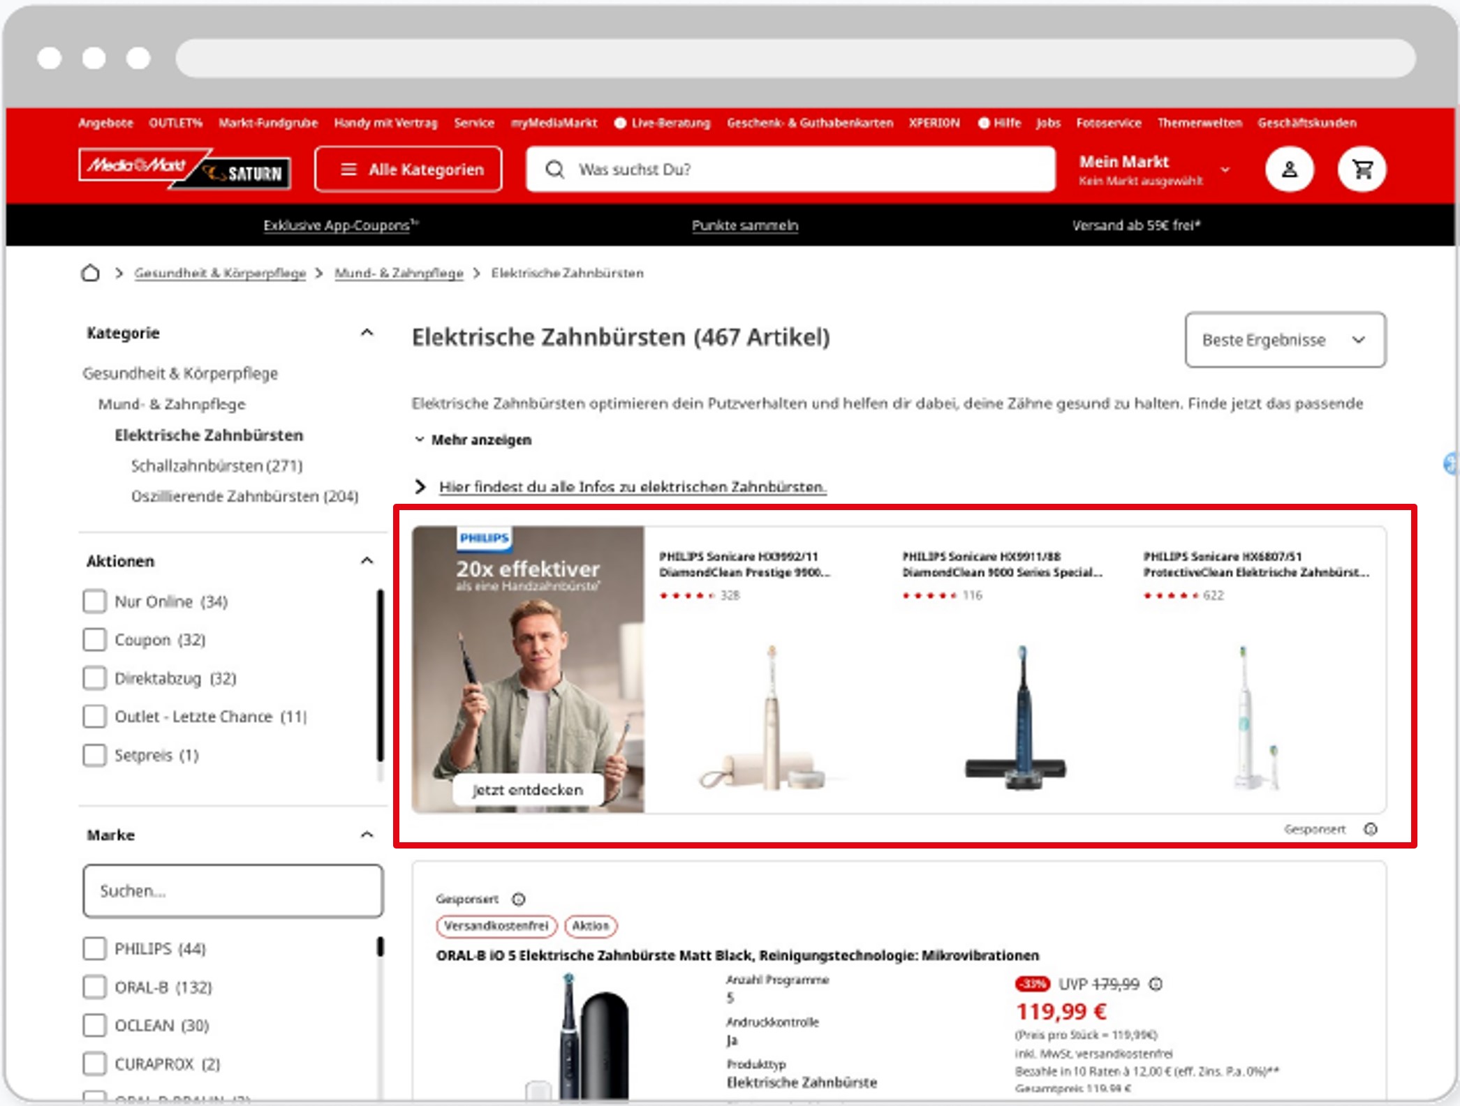The height and width of the screenshot is (1106, 1460).
Task: Open Handy mit Vertrag menu item
Action: tap(385, 123)
